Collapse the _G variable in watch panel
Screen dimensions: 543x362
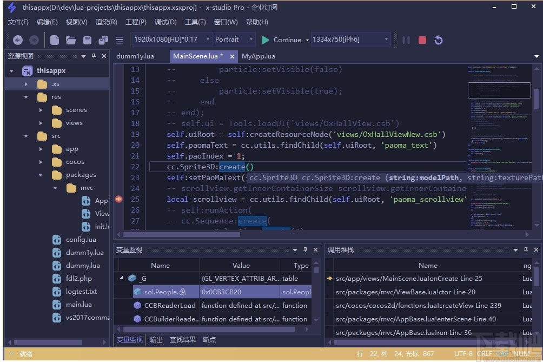[121, 278]
